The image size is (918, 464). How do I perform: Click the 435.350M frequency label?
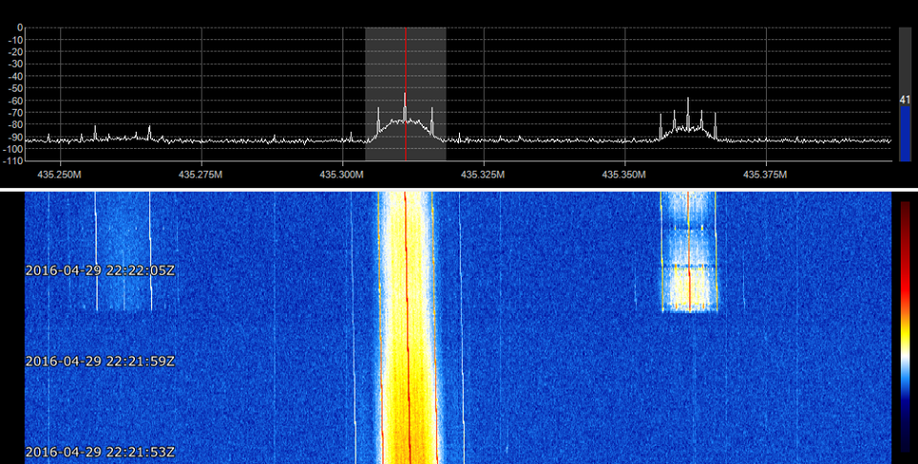(x=624, y=175)
